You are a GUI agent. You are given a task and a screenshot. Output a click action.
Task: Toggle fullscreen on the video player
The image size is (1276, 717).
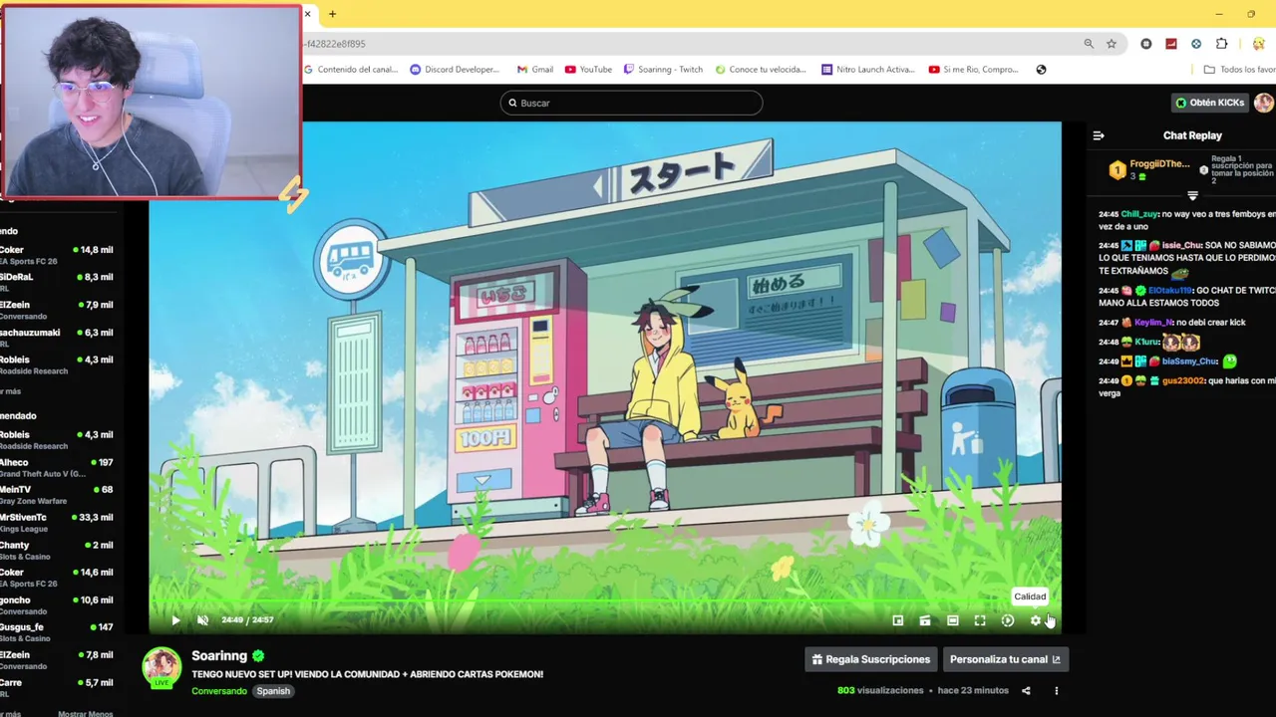980,620
